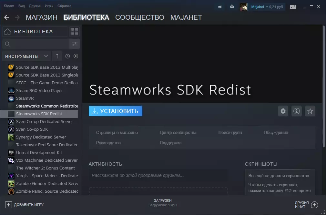Select Steamworks SDK Redist in list

tap(39, 114)
